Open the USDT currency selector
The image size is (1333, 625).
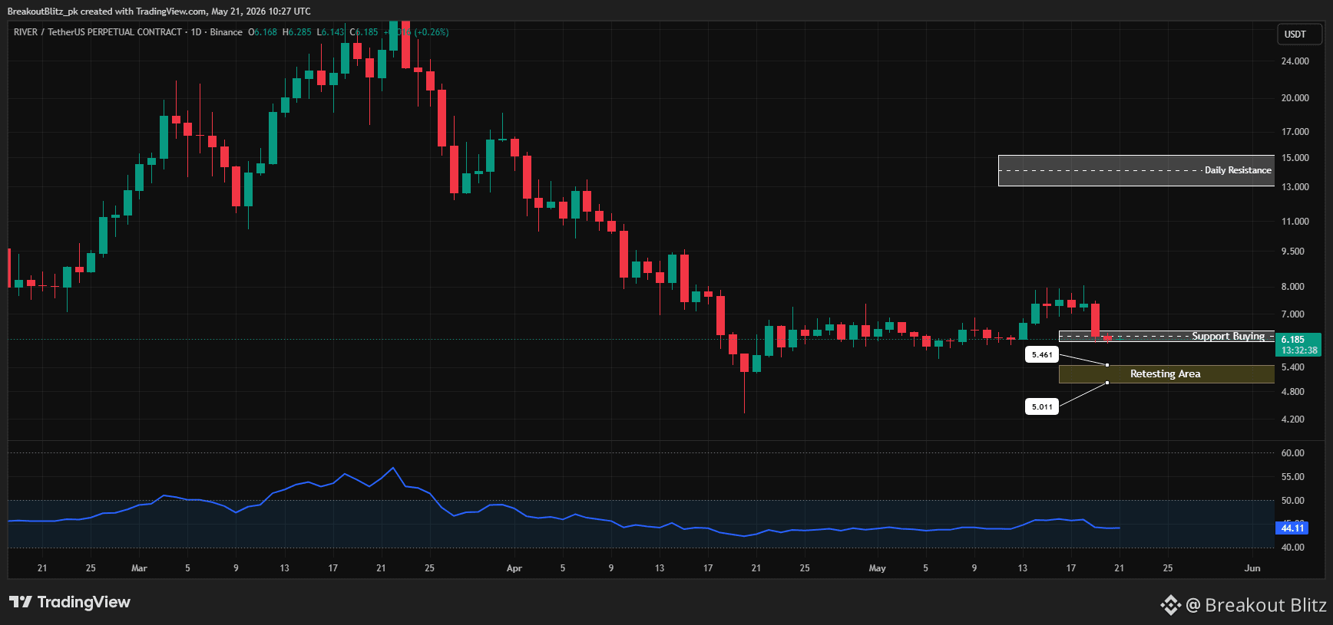click(x=1299, y=35)
